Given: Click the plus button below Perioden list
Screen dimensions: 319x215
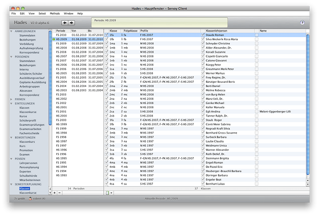Looking at the screenshot, I should (x=55, y=192).
